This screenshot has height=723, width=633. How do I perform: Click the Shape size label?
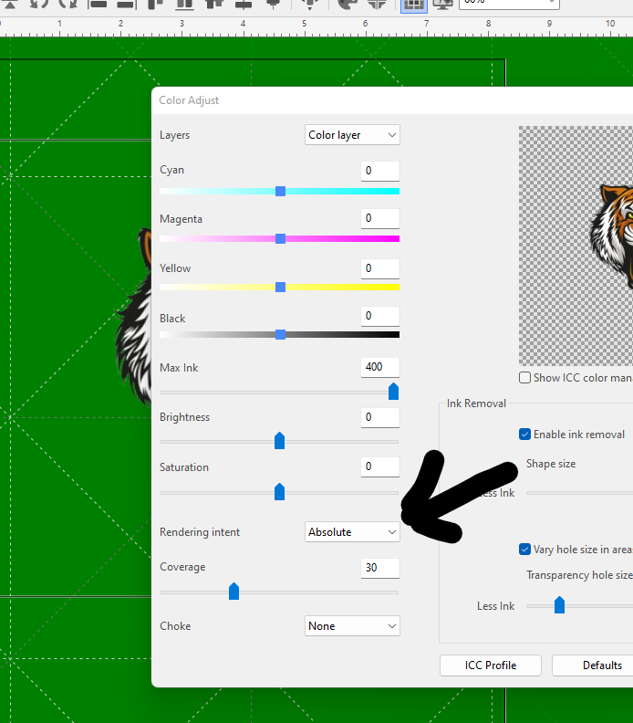[x=551, y=464]
